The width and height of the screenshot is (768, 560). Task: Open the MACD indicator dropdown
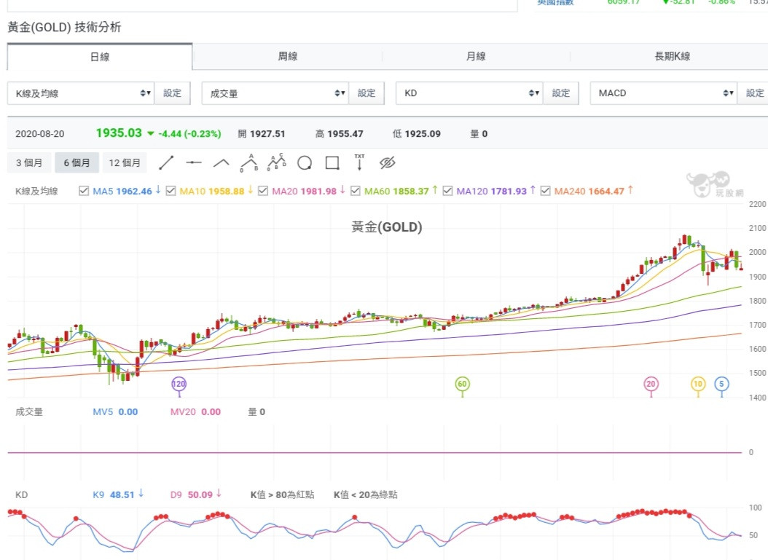point(663,93)
